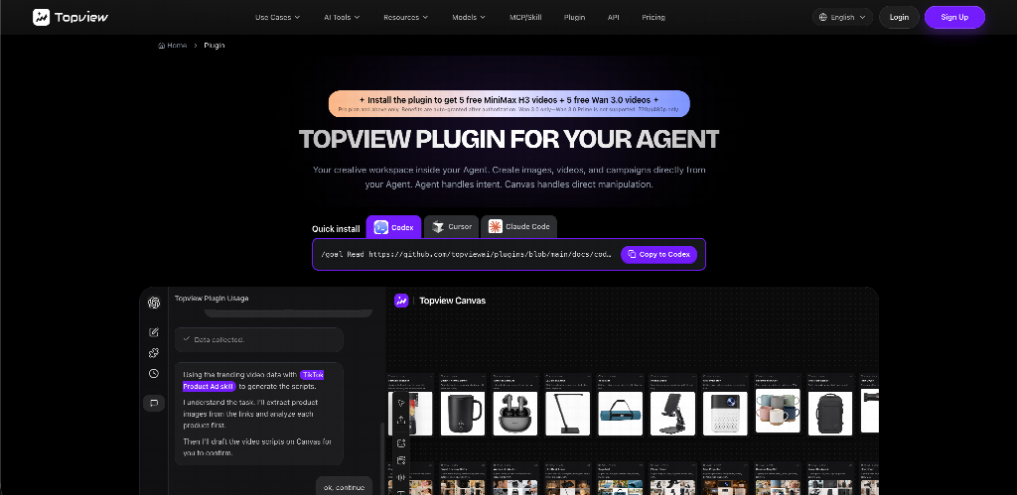Click the audio waveform icon on canvas toolbar

pyautogui.click(x=401, y=478)
